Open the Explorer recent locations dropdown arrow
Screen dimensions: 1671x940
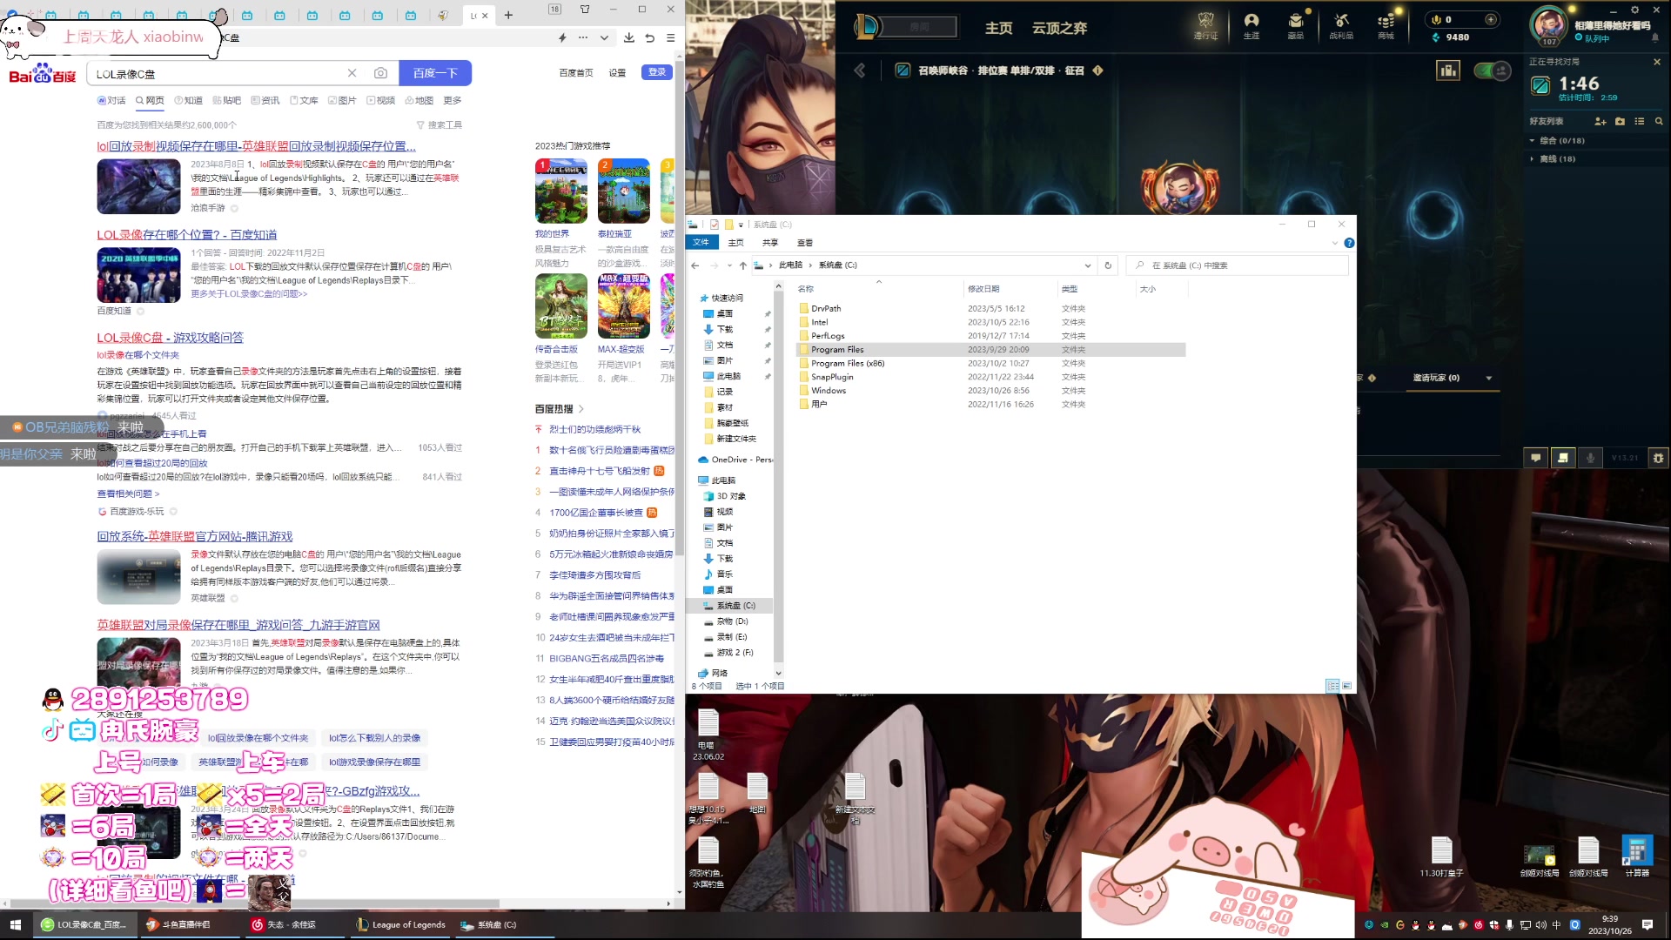(729, 265)
